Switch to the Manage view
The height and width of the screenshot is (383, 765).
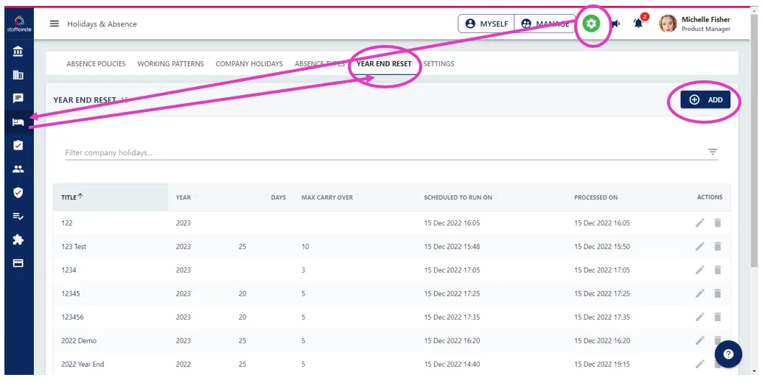pyautogui.click(x=545, y=24)
